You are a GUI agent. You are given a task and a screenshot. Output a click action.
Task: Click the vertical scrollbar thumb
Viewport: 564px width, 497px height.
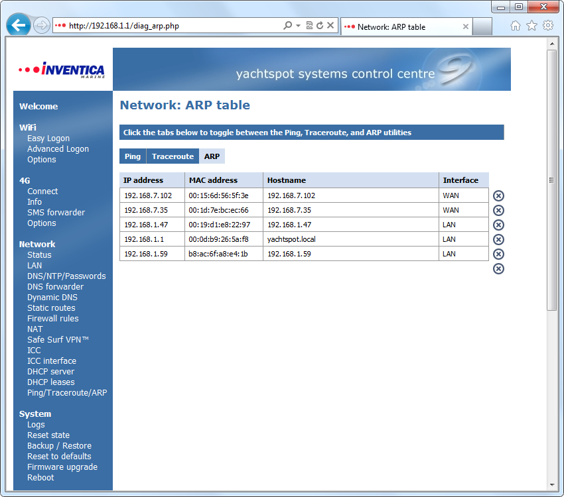tap(552, 180)
